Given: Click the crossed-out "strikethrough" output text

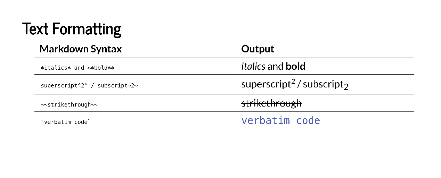Looking at the screenshot, I should (x=271, y=103).
